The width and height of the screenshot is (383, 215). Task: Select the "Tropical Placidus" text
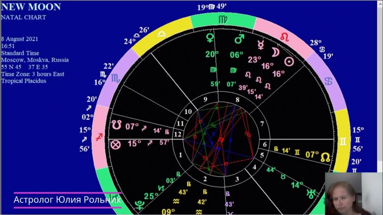(x=24, y=81)
